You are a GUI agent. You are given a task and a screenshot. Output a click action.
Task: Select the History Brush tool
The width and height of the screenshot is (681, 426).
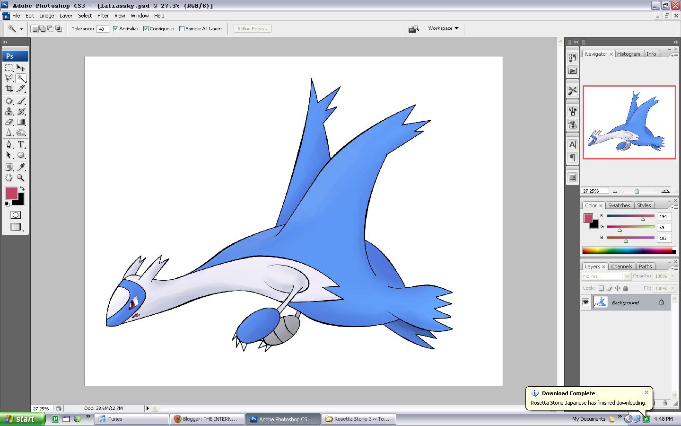coord(21,111)
